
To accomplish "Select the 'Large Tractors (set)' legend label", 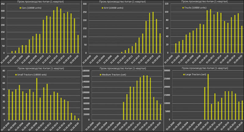I will pyautogui.click(x=196, y=75).
